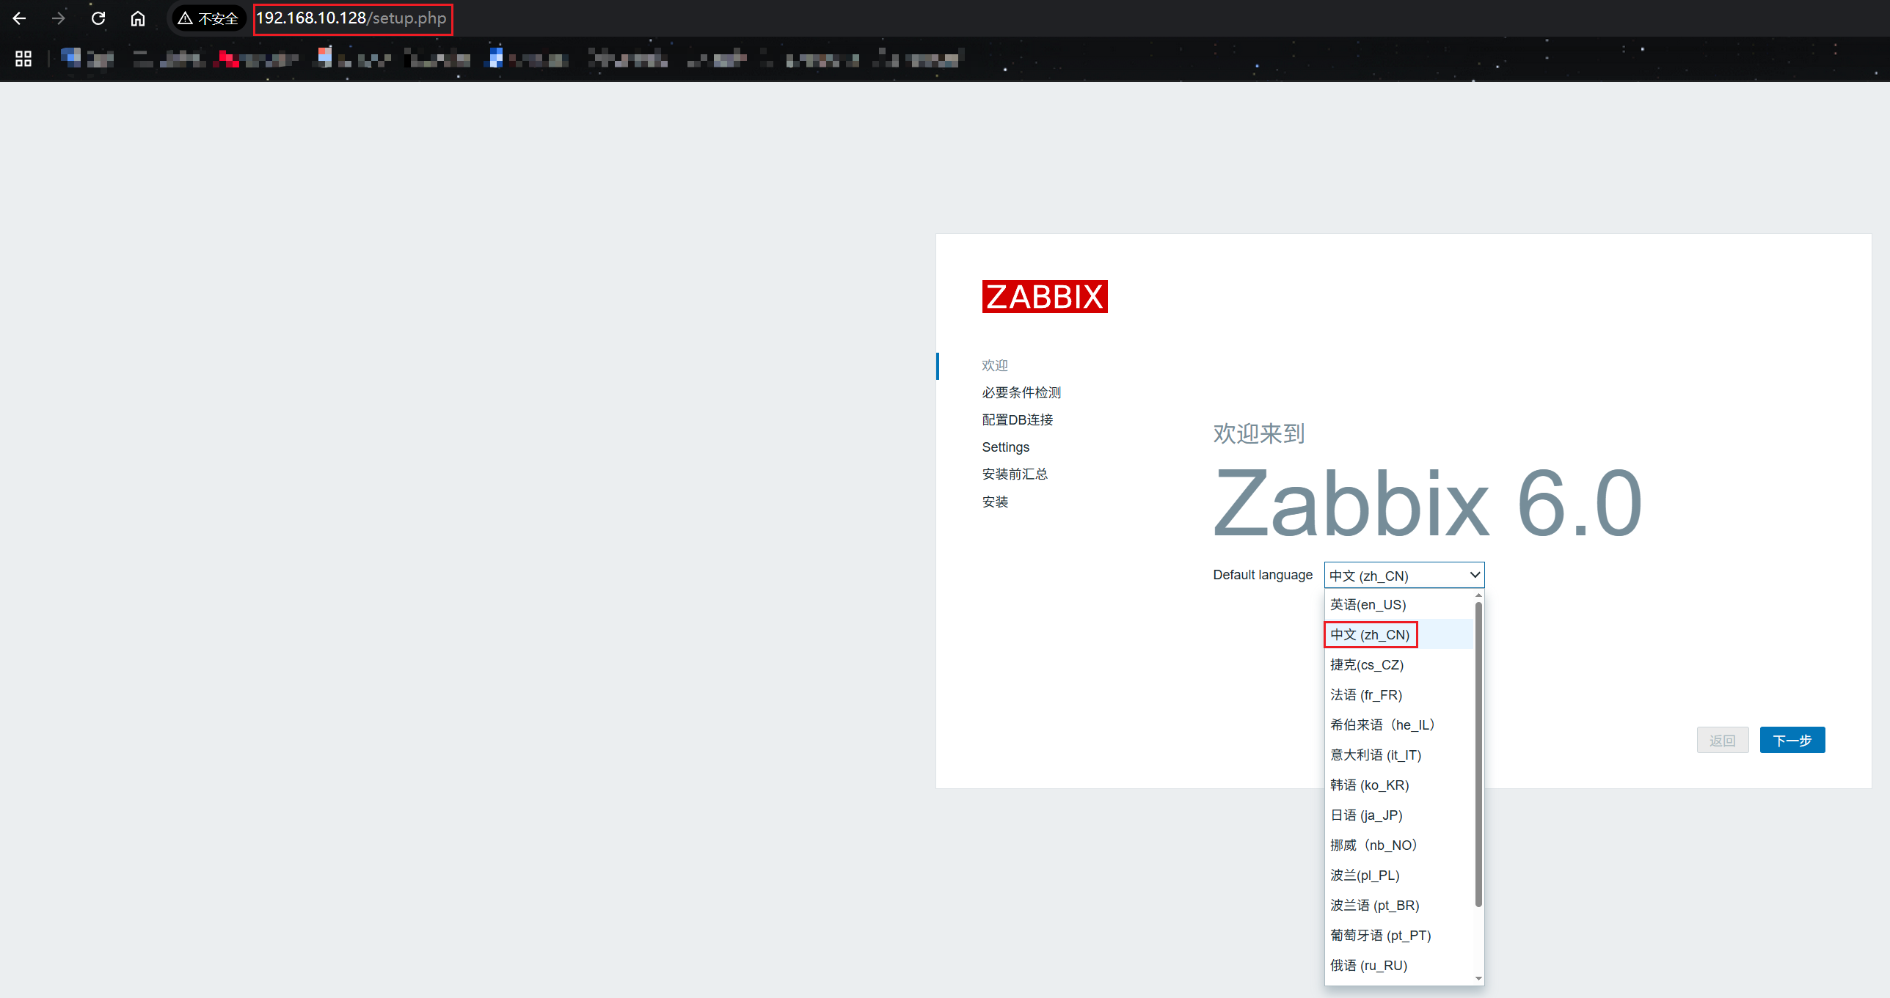
Task: Select the 必要条件检测 step
Action: coord(1021,392)
